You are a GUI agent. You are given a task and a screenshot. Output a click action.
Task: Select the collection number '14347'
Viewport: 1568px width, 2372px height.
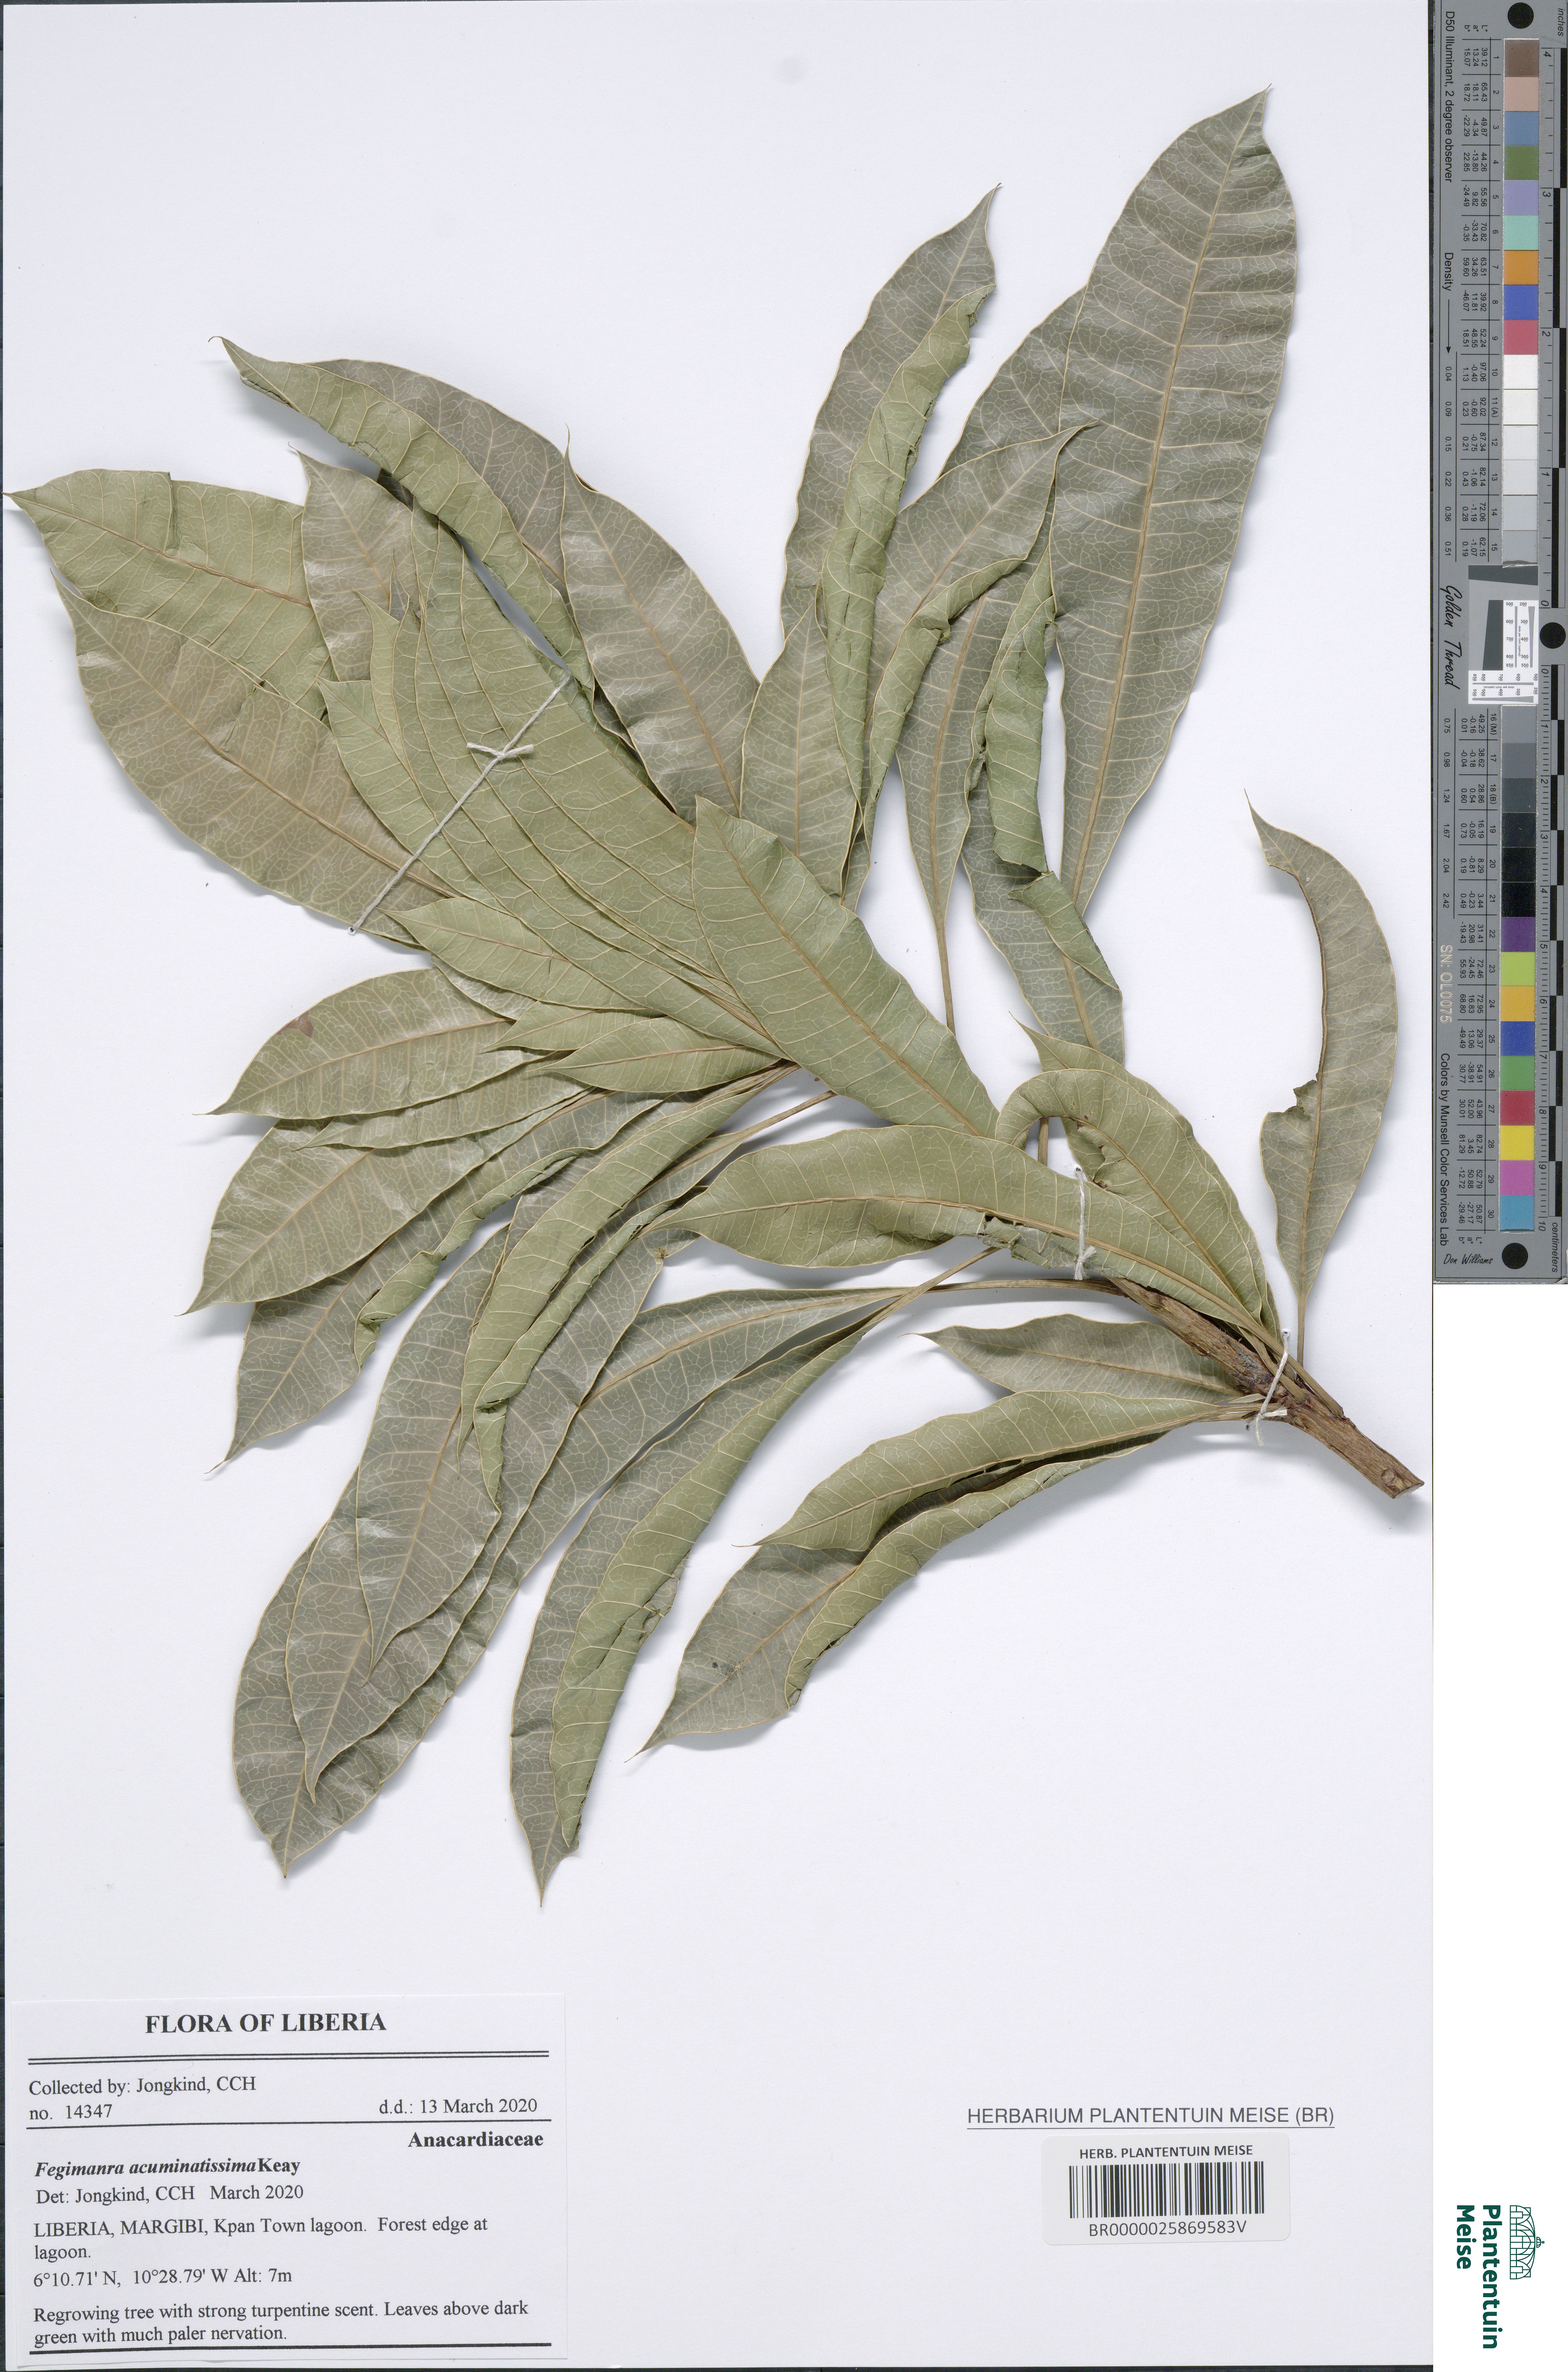(89, 2112)
